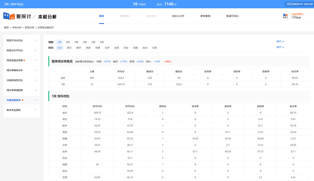This screenshot has height=181, width=314.
Task: Switch to 数据可视化 tab
Action: 232,16
